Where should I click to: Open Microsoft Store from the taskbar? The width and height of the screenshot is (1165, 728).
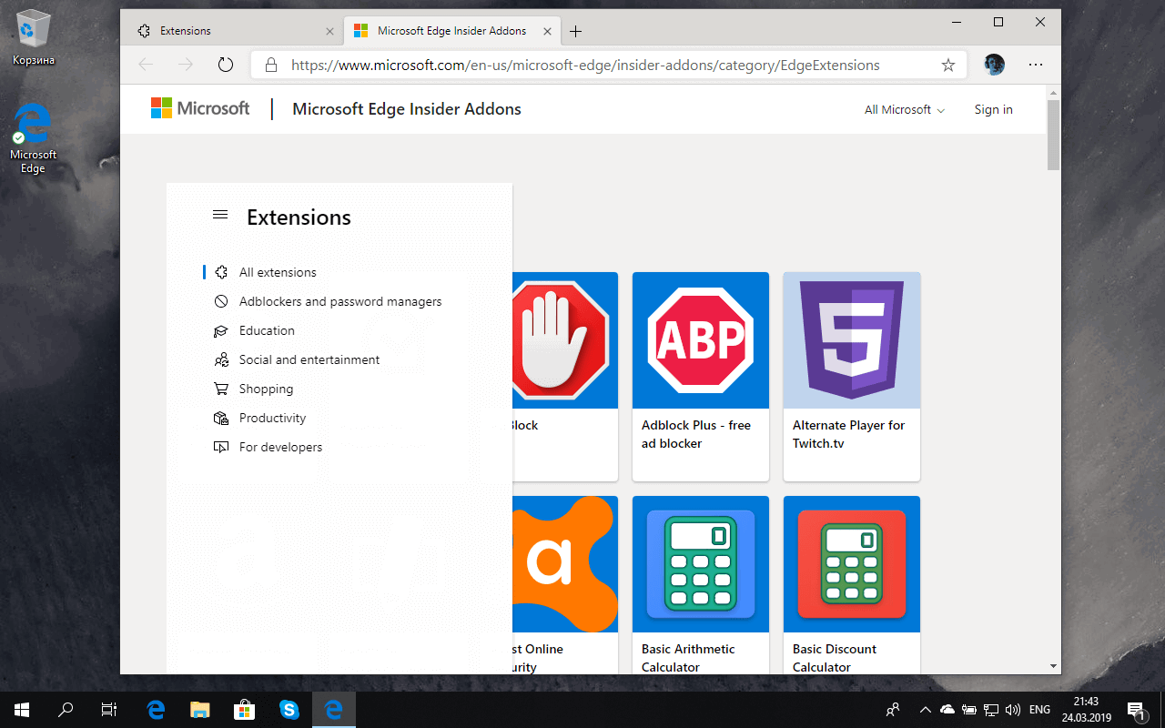coord(245,710)
